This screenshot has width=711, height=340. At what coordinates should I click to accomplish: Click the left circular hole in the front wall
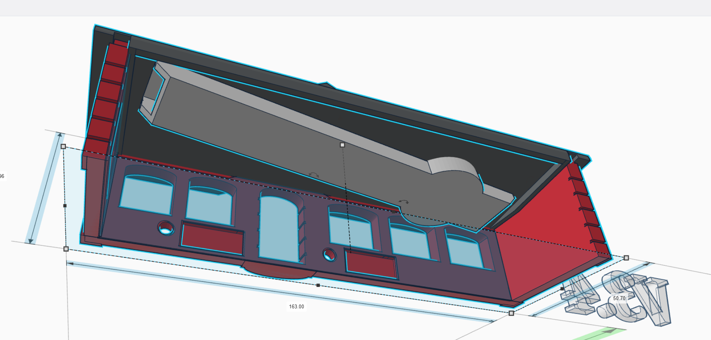coord(166,228)
